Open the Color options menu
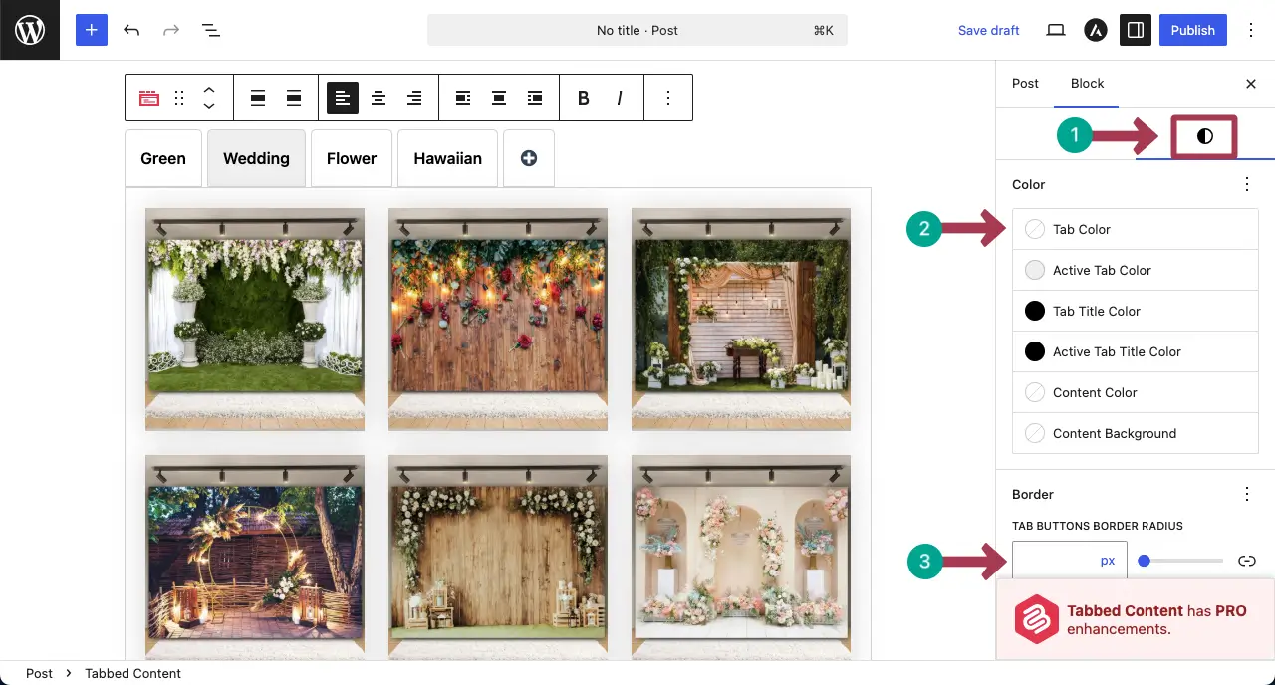The width and height of the screenshot is (1275, 685). tap(1246, 184)
